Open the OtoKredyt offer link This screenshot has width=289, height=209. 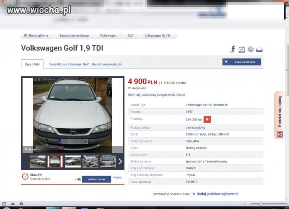pos(157,95)
